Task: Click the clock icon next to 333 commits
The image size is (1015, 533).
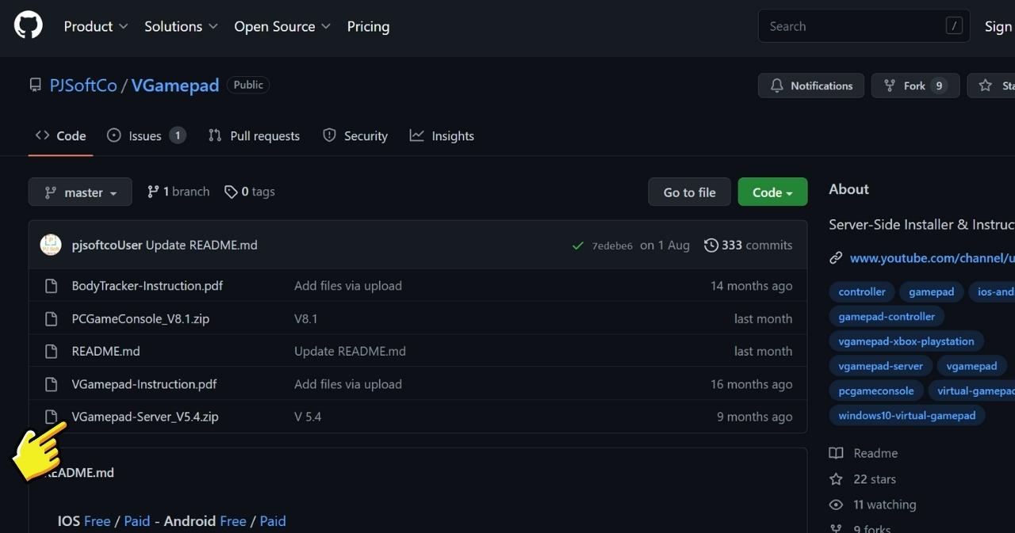Action: [710, 245]
